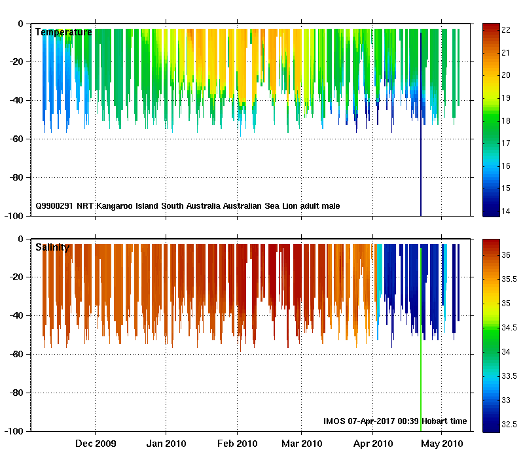
Task: Select the Apr 2010 x-axis label
Action: click(372, 444)
